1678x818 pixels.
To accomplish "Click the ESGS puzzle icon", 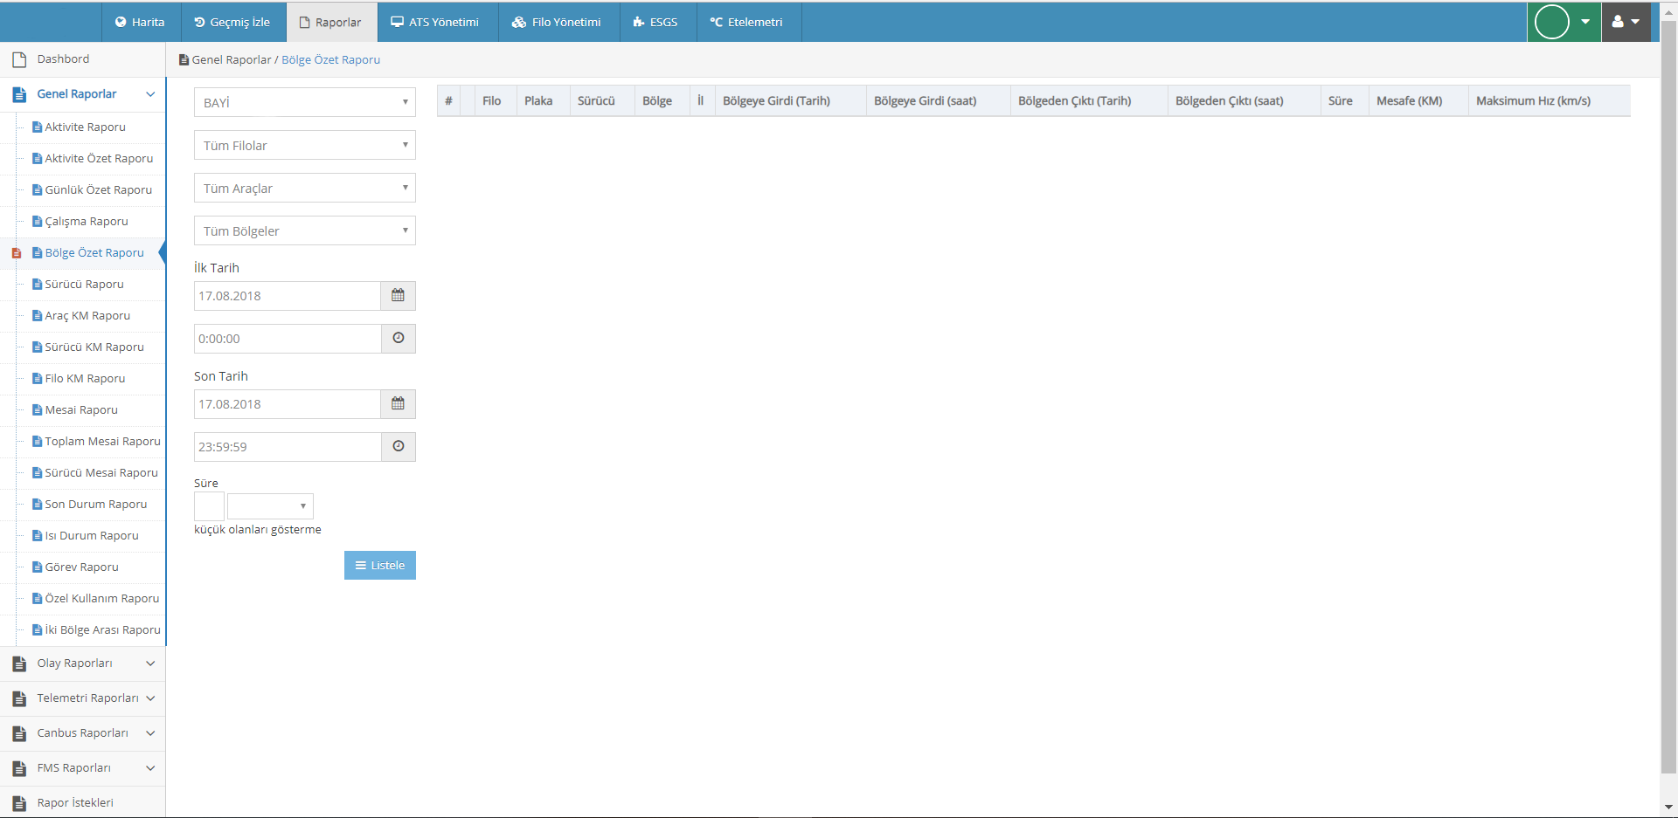I will 639,22.
